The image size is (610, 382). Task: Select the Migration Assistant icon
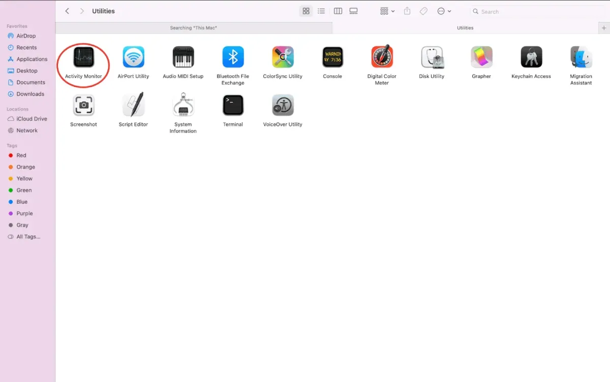click(x=581, y=57)
